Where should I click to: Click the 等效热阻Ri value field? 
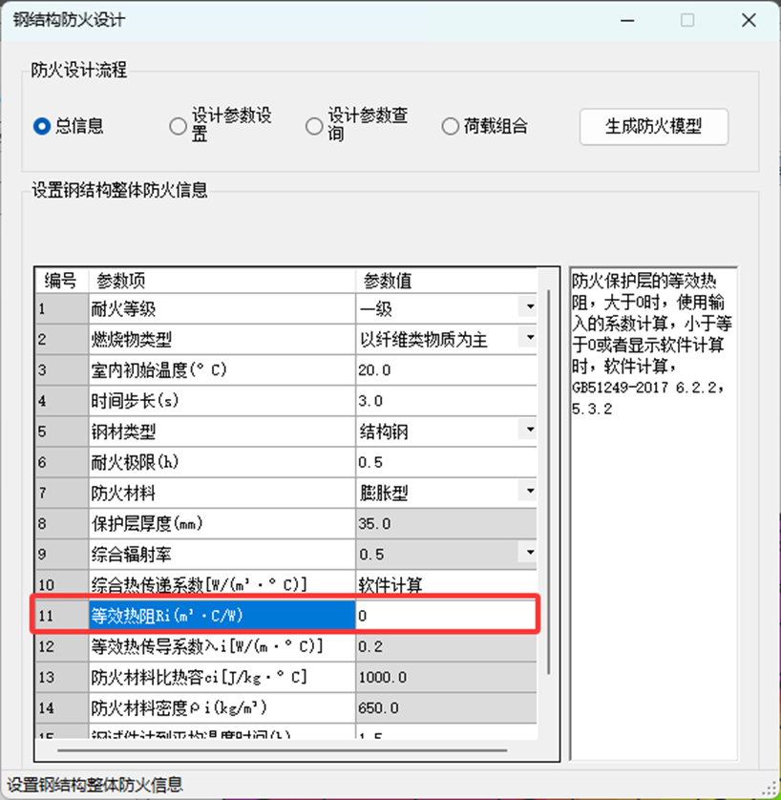444,616
